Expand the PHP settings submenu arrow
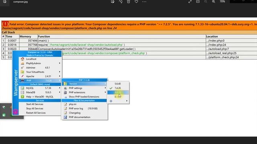 point(105,88)
